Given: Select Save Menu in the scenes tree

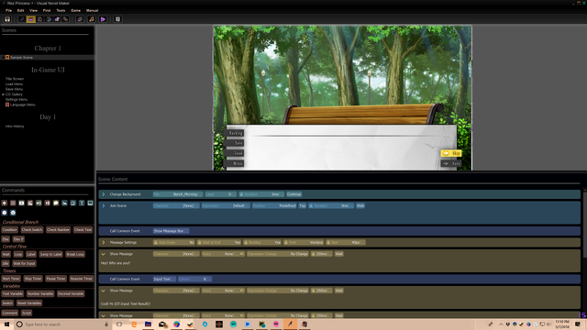Looking at the screenshot, I should (15, 90).
